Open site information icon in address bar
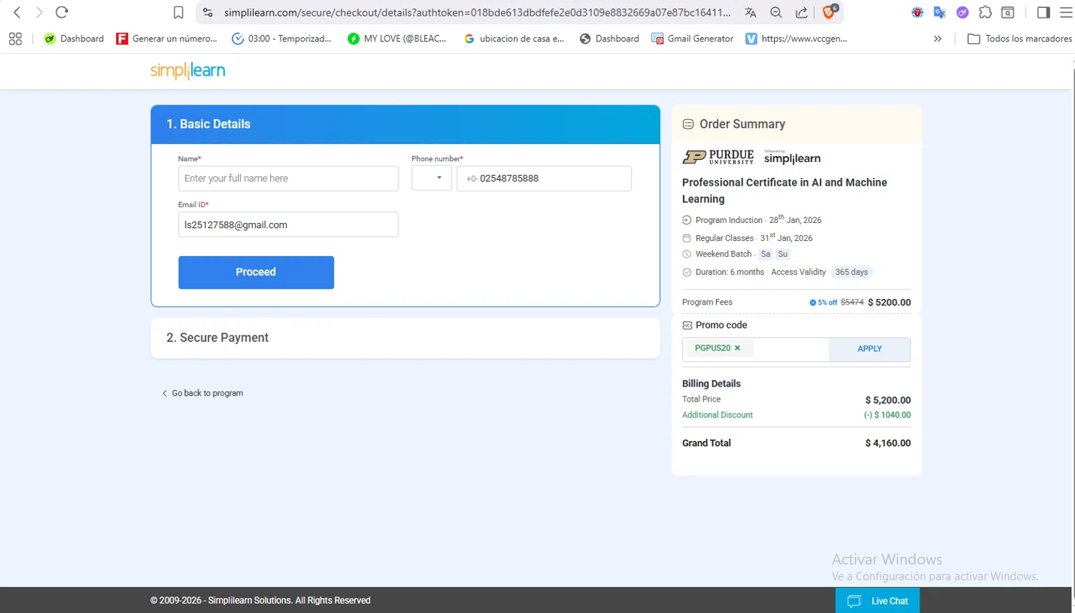Image resolution: width=1075 pixels, height=613 pixels. point(208,12)
